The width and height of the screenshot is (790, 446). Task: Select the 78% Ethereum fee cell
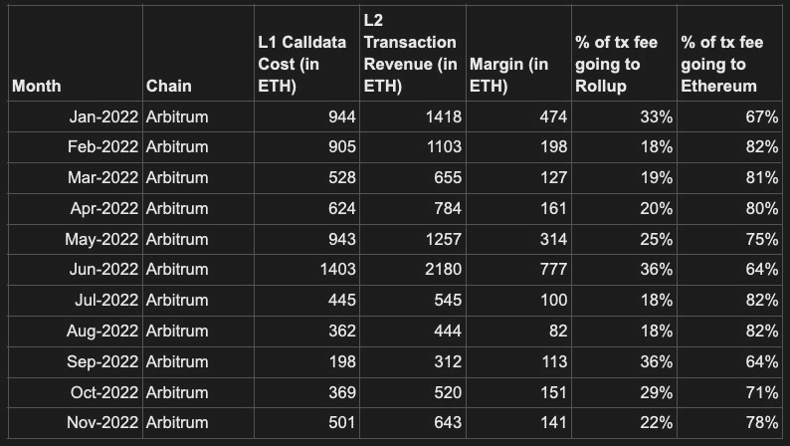761,423
